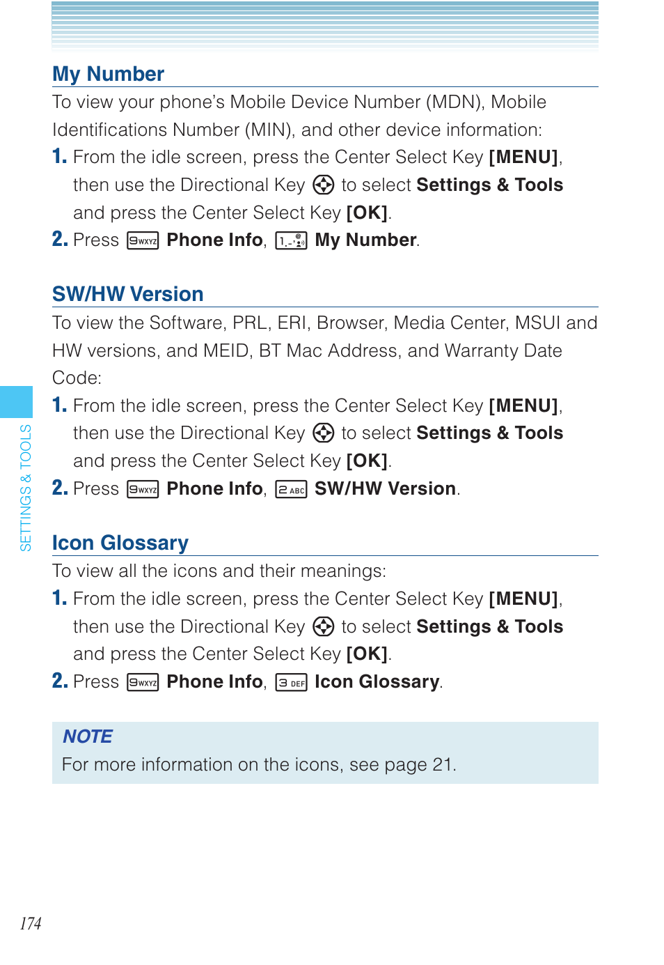664x965 pixels.
Task: Click the Directional Key icon under SW/HW Version
Action: (x=323, y=433)
